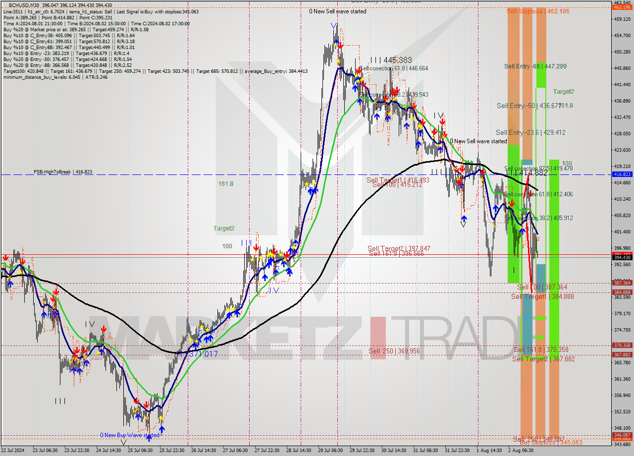Viewport: 634px width, 456px height.
Task: Click the '28 Jul 14:30' time label
Action: [299, 451]
